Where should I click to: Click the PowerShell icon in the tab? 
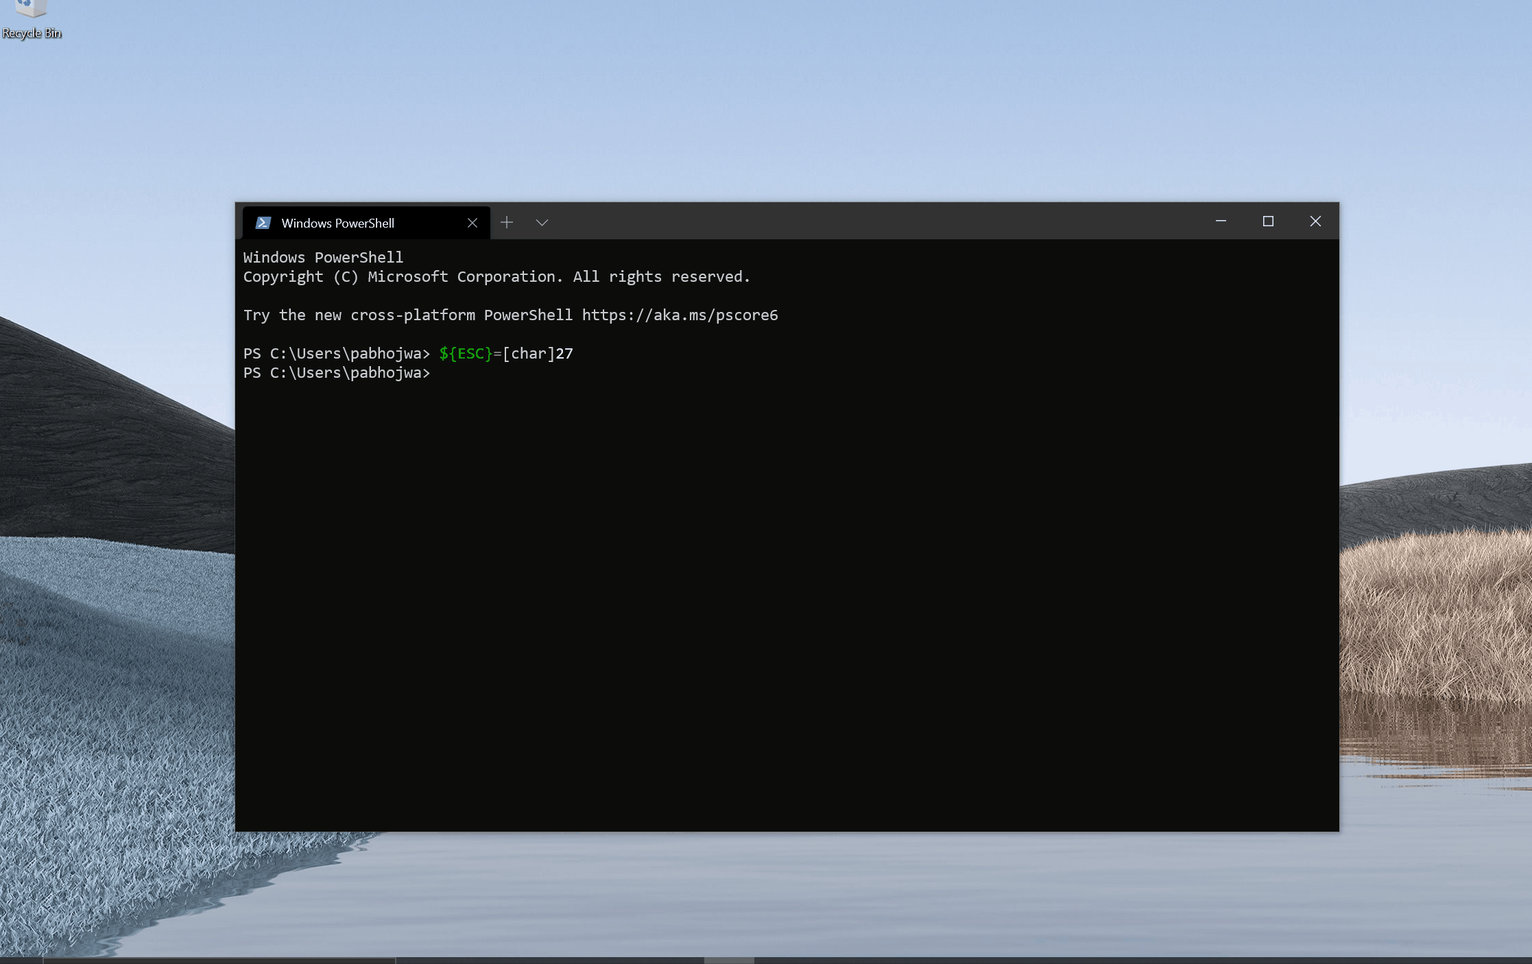[263, 223]
